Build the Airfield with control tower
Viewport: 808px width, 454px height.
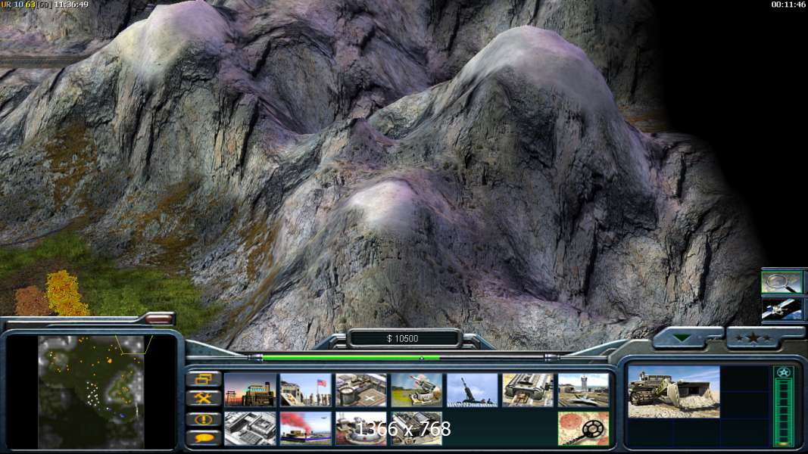coord(583,390)
